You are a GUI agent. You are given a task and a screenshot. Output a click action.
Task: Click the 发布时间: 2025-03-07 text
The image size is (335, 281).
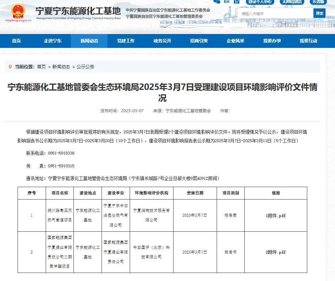[122, 111]
